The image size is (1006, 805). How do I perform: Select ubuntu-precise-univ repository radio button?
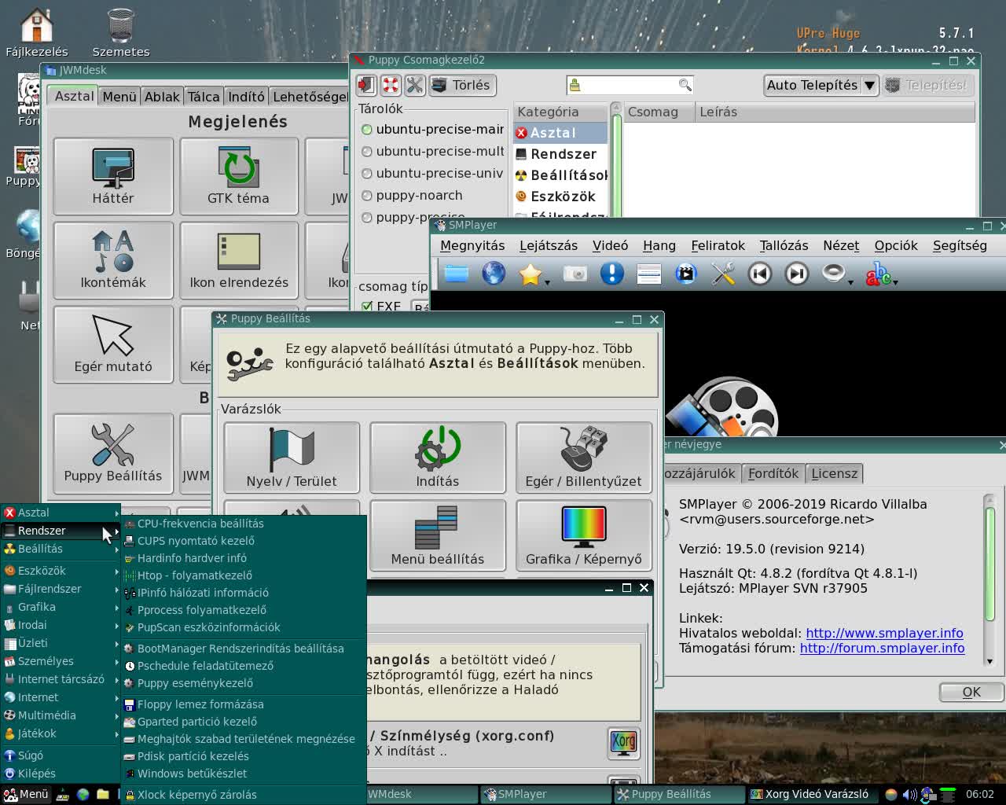point(367,174)
